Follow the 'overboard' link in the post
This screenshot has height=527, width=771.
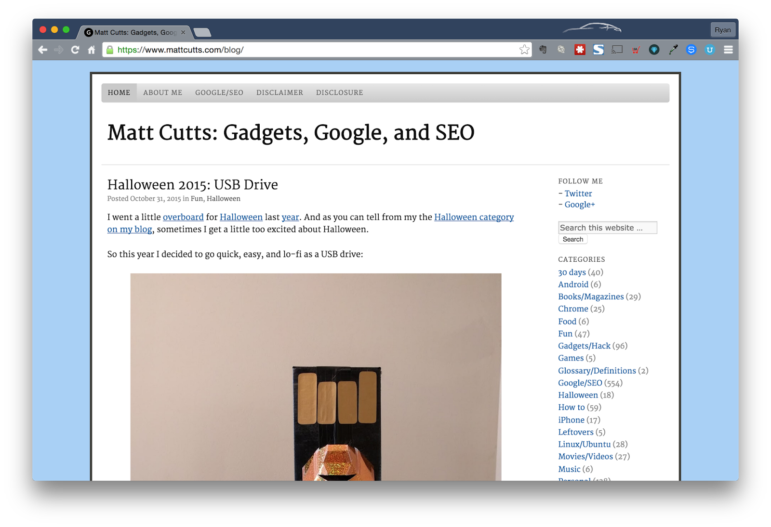coord(183,217)
